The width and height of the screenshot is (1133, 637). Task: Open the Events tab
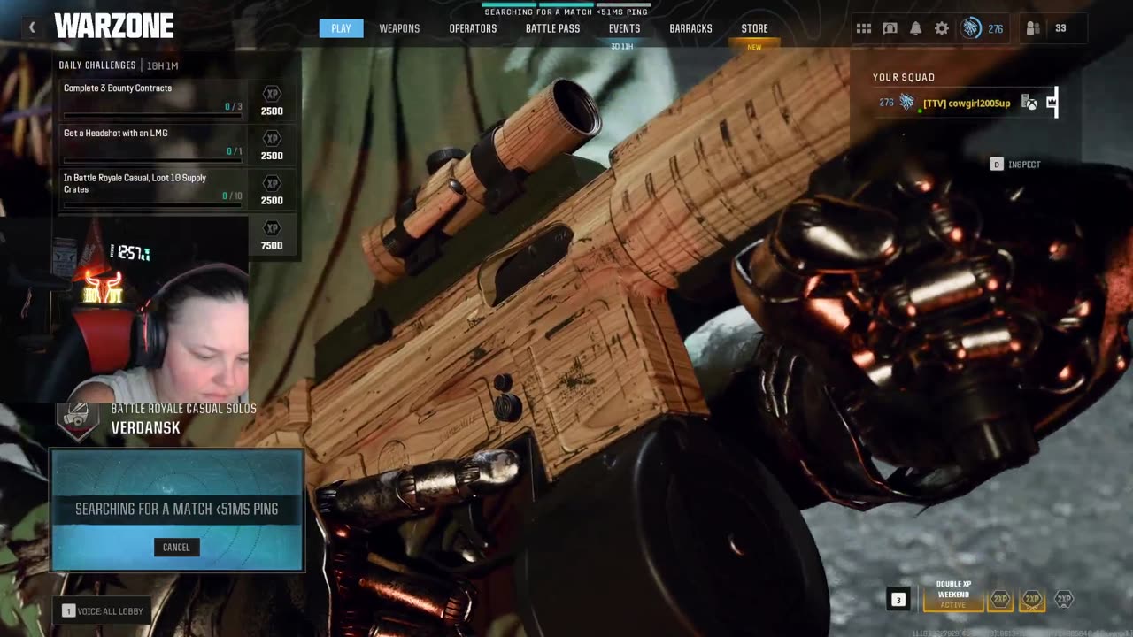624,28
